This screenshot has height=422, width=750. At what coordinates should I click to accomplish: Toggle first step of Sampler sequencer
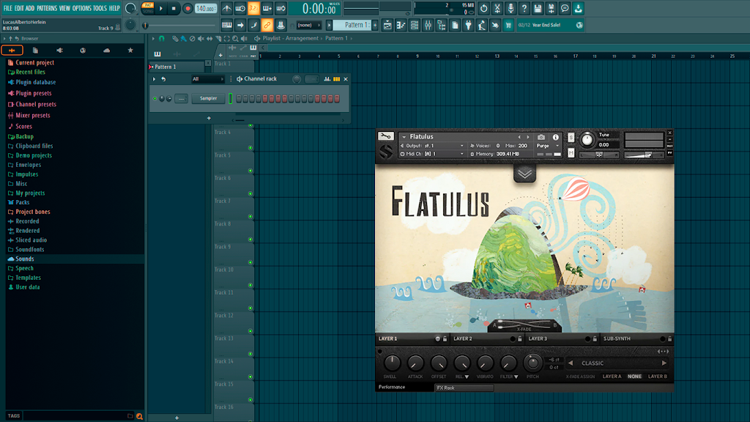(239, 99)
